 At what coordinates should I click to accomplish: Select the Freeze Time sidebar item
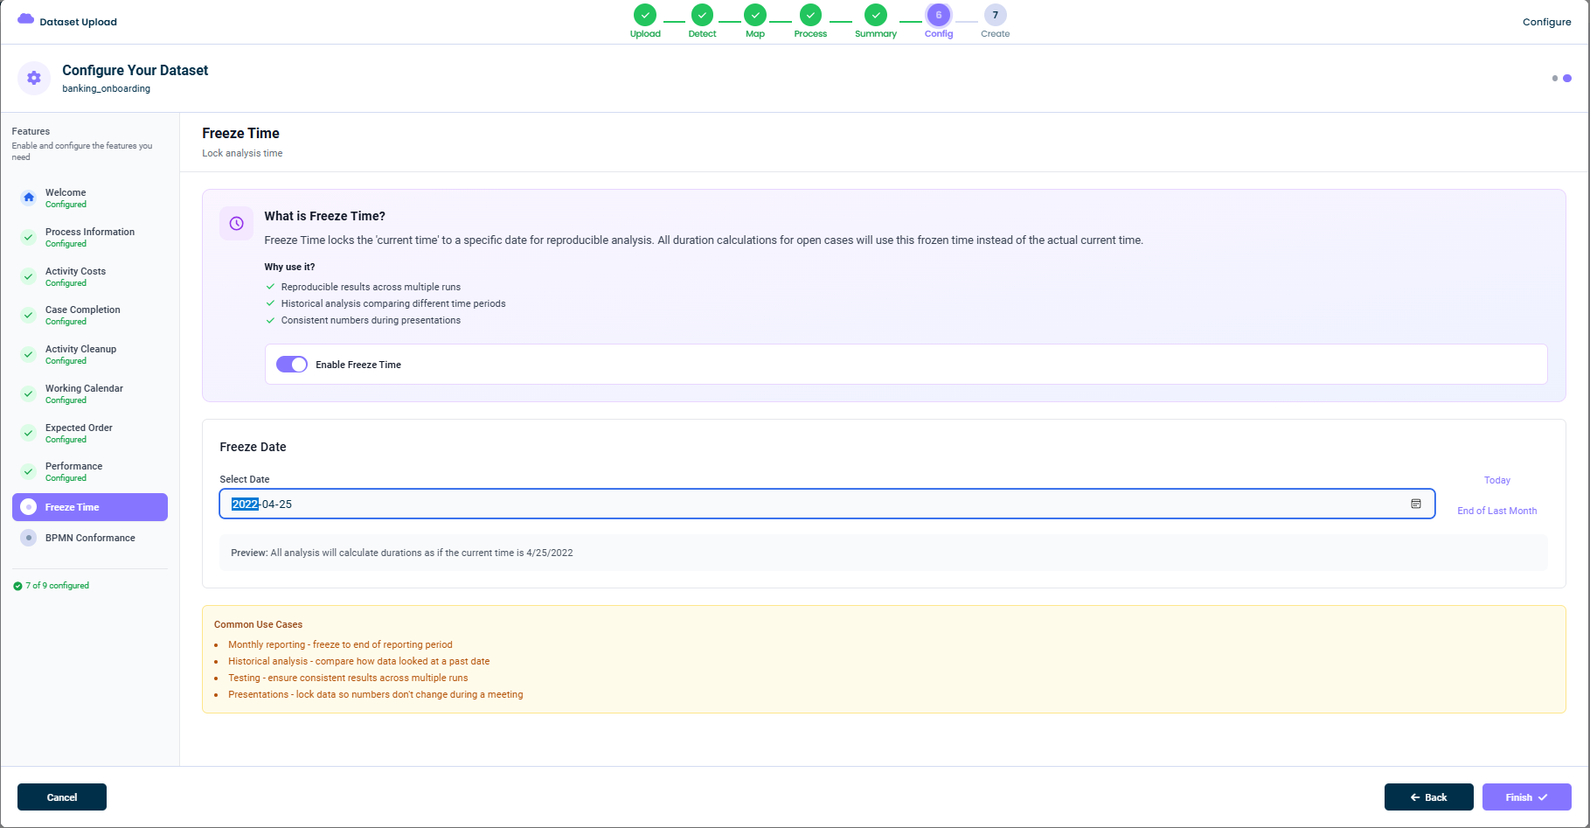[90, 507]
